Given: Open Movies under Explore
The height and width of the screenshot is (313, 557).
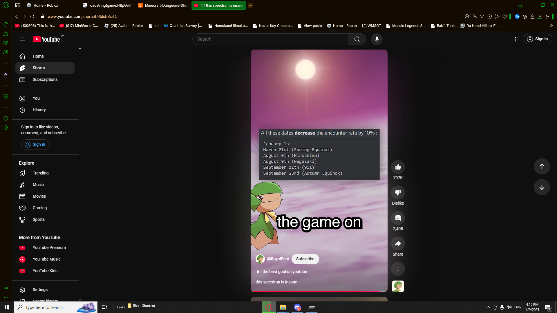Looking at the screenshot, I should (45, 196).
